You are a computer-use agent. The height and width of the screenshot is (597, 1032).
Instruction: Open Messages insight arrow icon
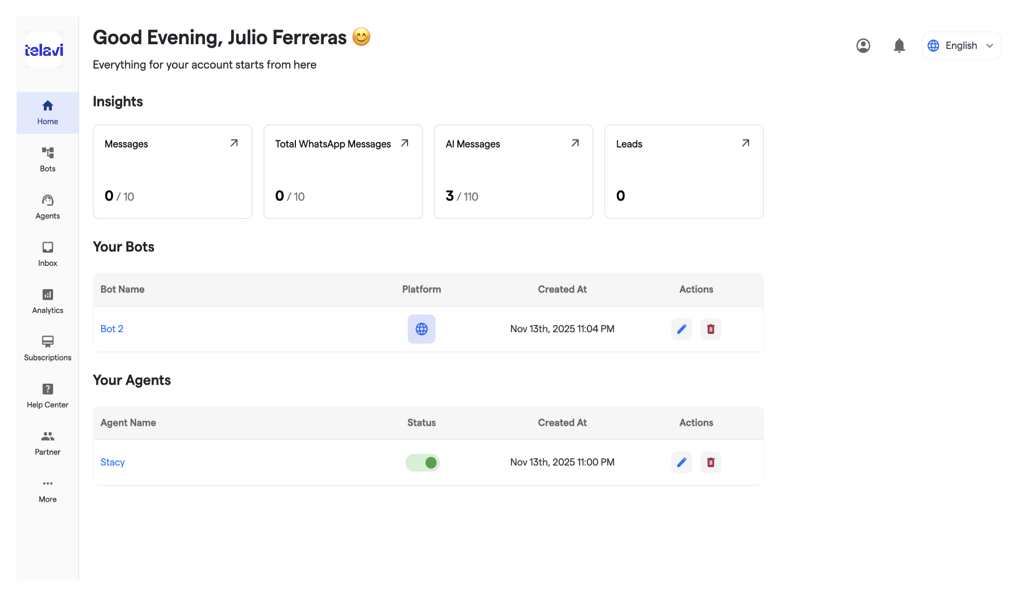(234, 143)
